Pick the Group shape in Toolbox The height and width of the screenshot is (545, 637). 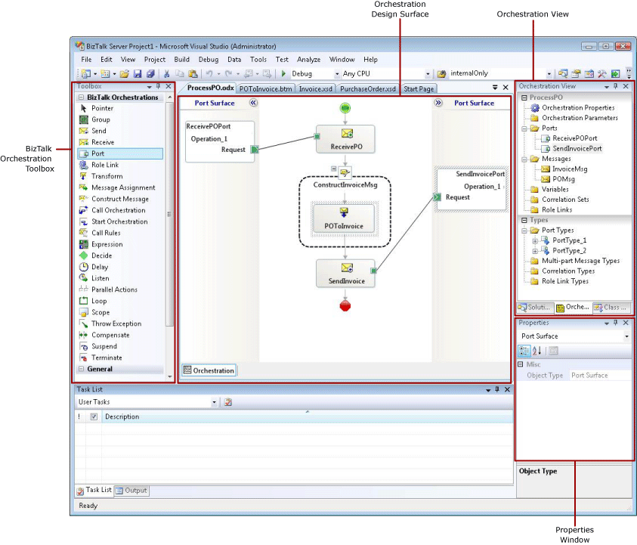click(120, 119)
